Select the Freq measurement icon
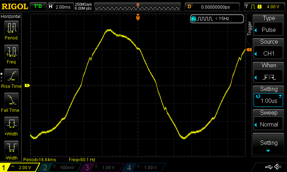This screenshot has width=287, height=172. click(11, 54)
